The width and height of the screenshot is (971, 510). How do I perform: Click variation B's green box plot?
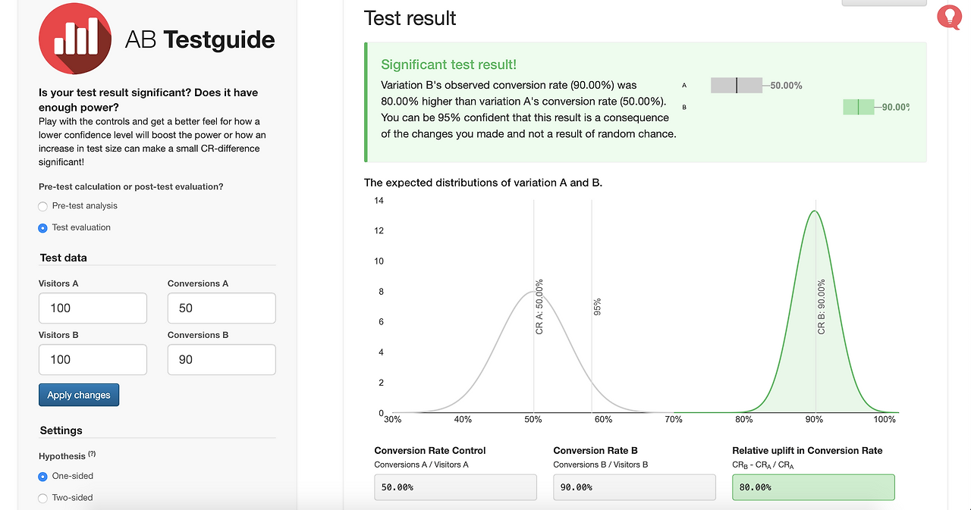click(858, 107)
